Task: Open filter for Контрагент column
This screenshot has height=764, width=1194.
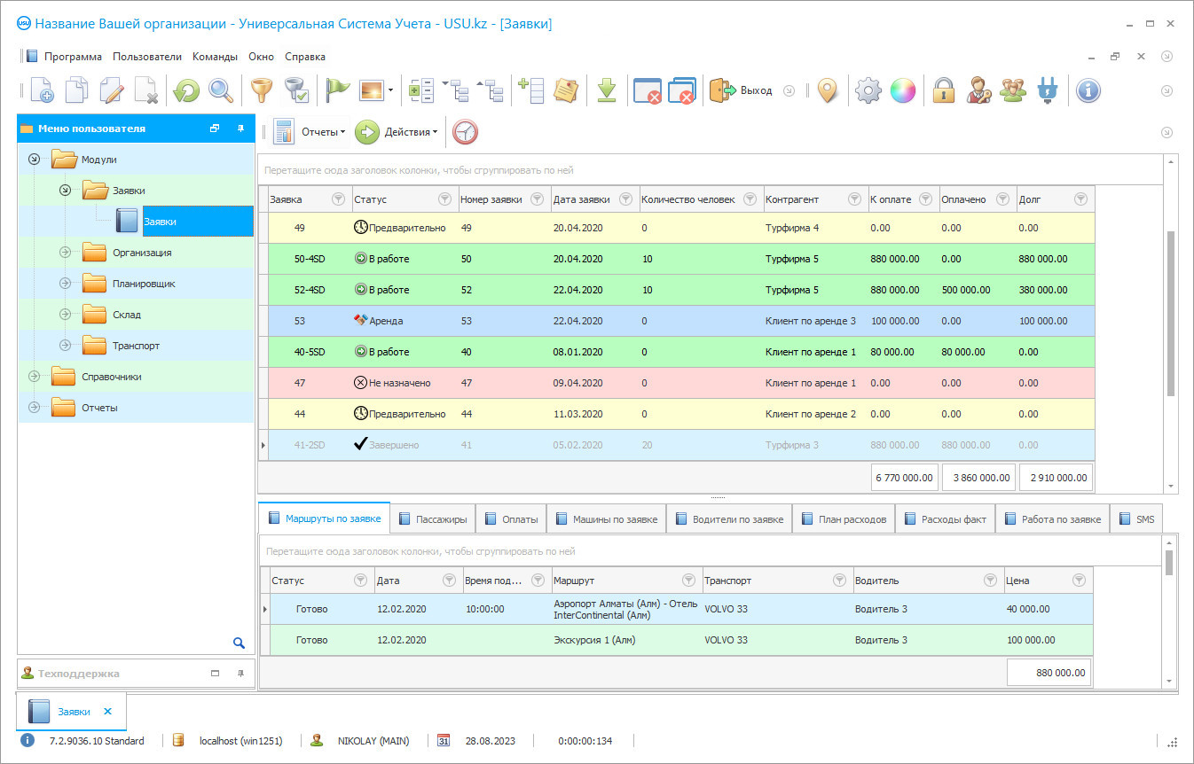Action: (854, 199)
